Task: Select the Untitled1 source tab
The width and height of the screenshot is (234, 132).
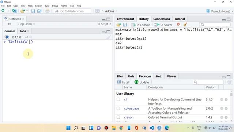Action: coord(15,19)
